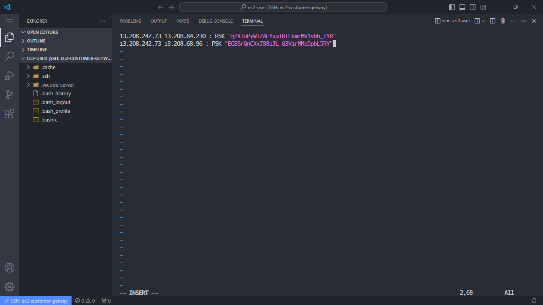Open the Source Control view
The width and height of the screenshot is (543, 305).
point(10,95)
